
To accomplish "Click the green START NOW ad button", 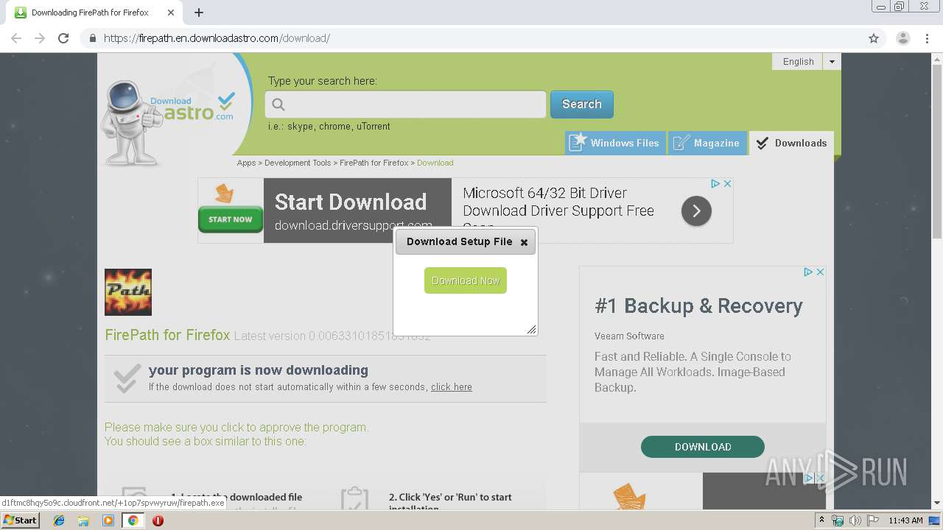I will tap(231, 219).
